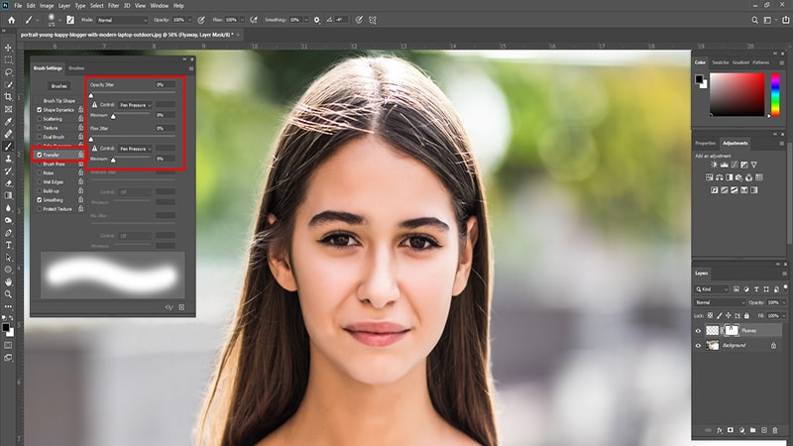This screenshot has height=446, width=793.
Task: Toggle pressure for opacity icon
Action: [201, 20]
